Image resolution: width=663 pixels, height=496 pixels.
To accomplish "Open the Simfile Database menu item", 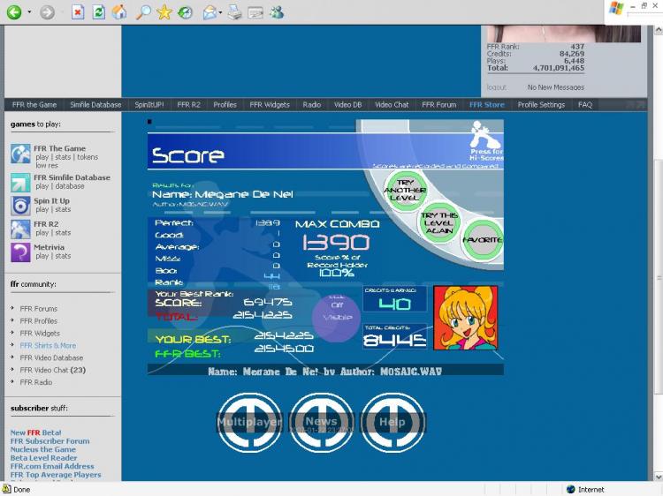I will click(95, 105).
